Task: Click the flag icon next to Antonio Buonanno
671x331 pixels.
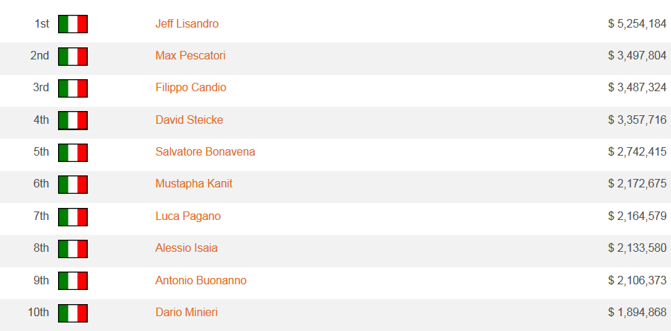Action: 73,281
